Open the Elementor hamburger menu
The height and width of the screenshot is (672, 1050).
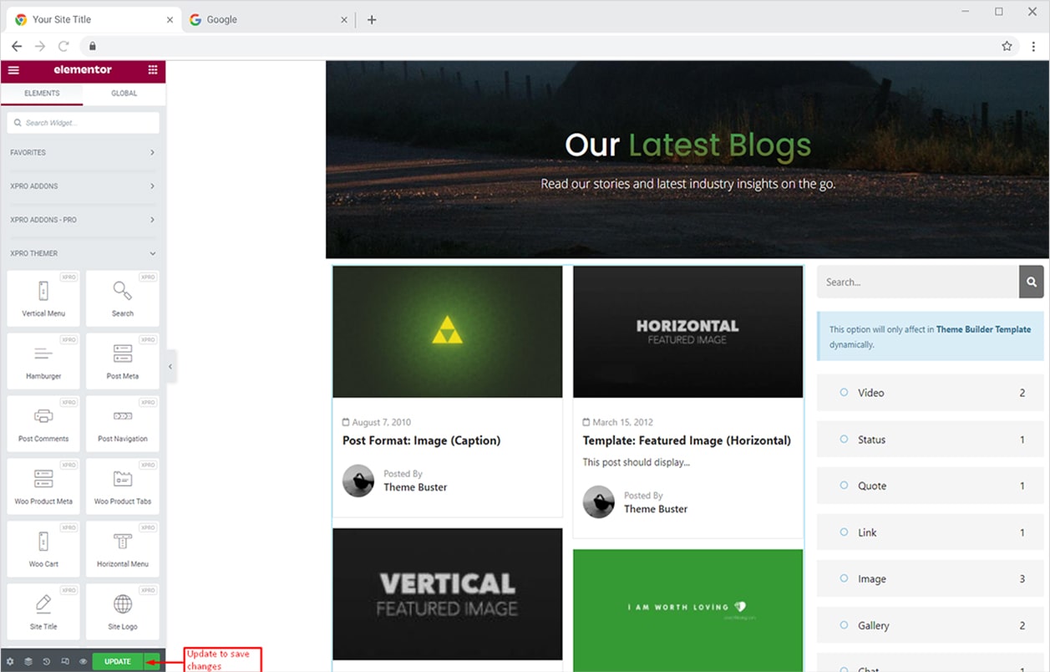click(13, 70)
